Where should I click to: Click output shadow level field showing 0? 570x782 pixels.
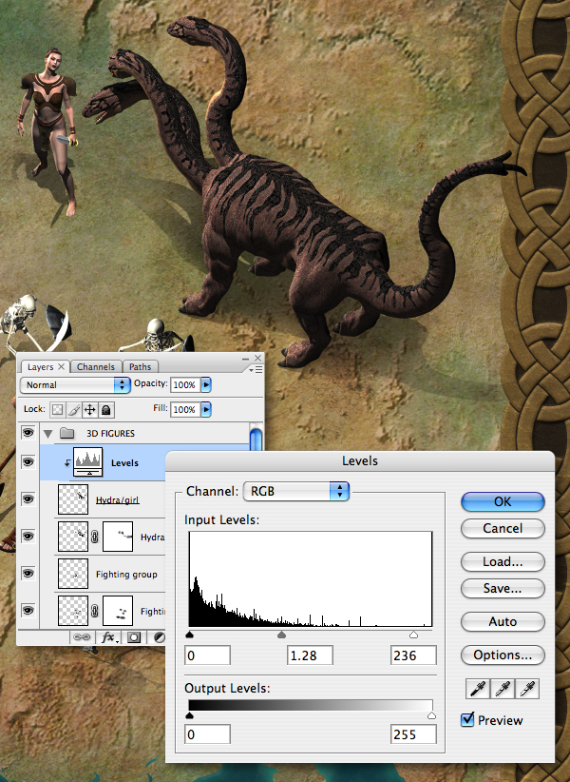(208, 734)
